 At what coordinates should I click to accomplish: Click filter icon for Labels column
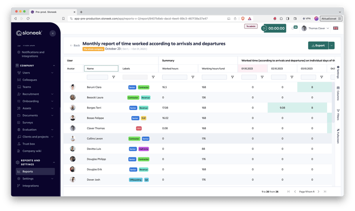[x=153, y=77]
